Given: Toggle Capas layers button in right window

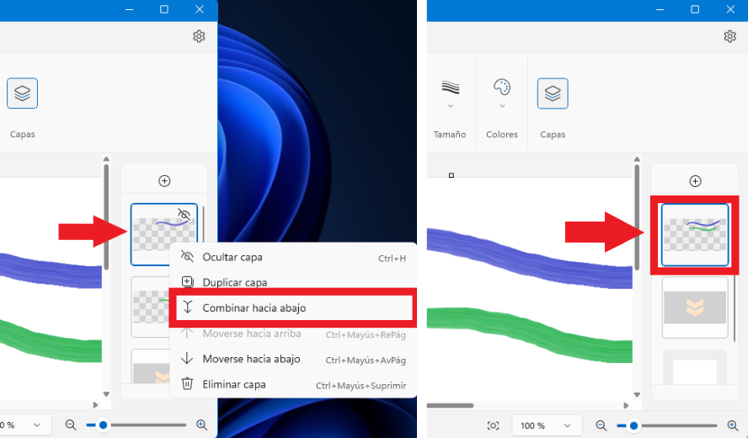Looking at the screenshot, I should [553, 93].
